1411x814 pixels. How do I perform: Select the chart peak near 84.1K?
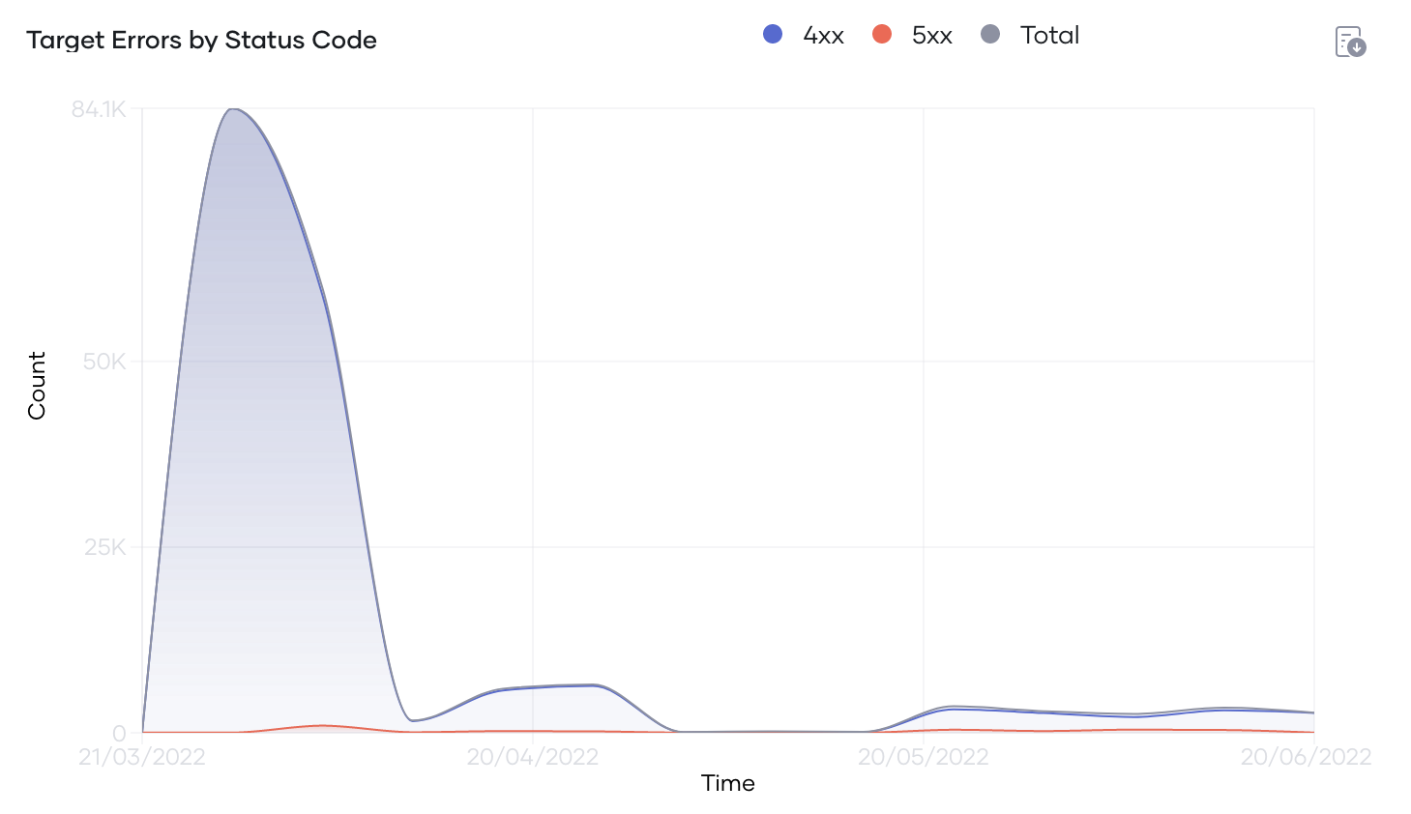[232, 109]
